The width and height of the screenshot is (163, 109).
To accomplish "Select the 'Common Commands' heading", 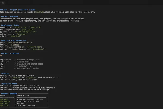I will tap(9, 93).
